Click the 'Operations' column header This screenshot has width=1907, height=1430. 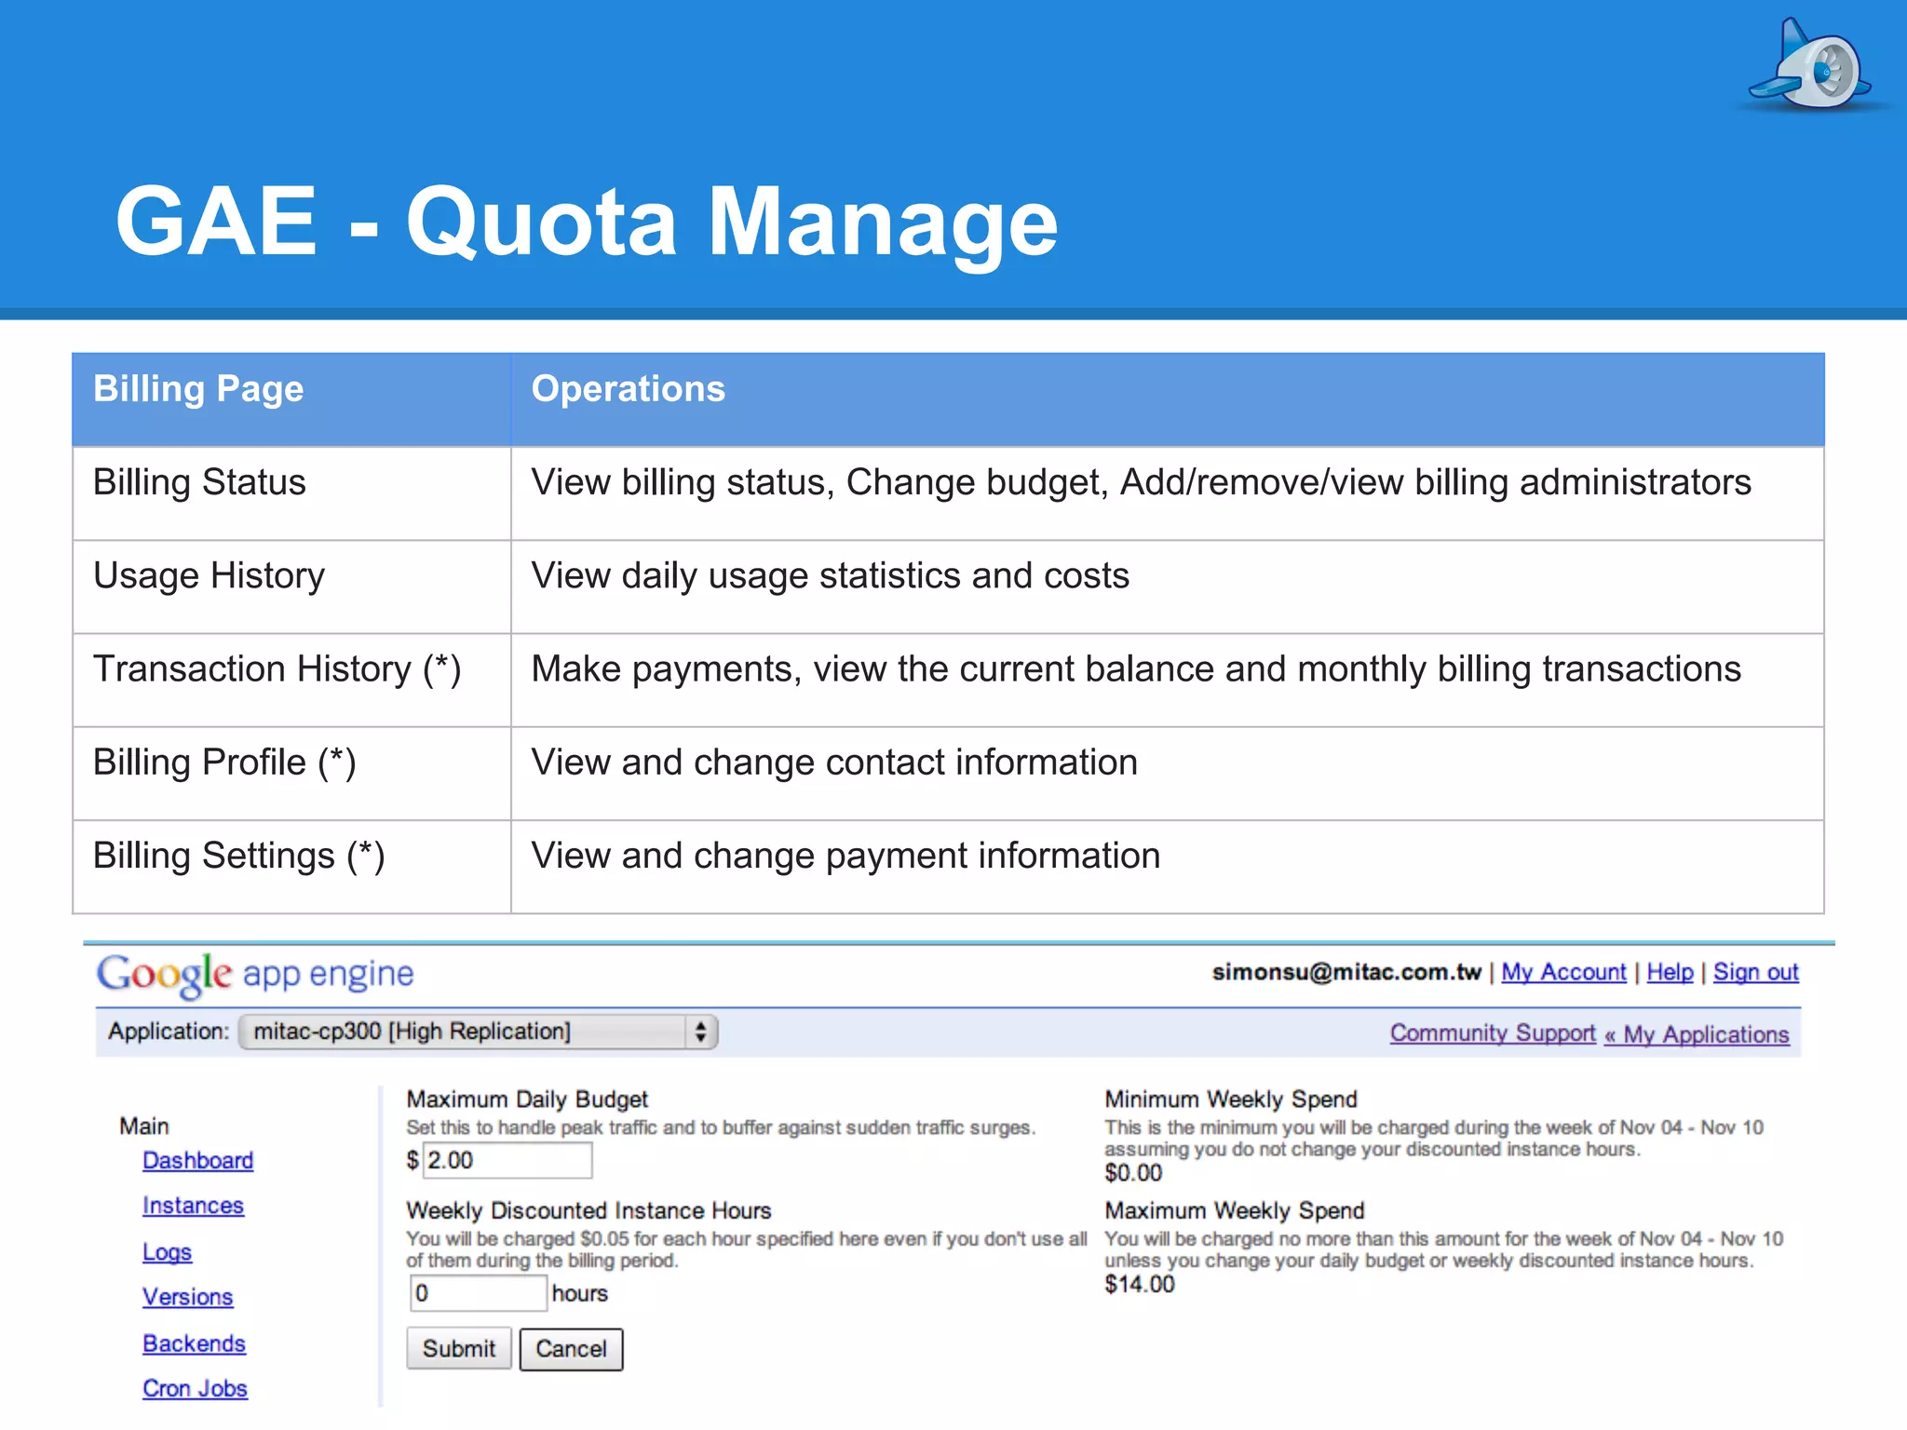1168,399
